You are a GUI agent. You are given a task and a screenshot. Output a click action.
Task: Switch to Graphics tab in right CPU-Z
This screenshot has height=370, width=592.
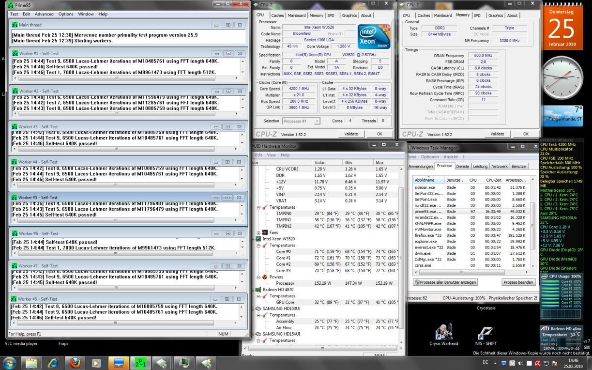(495, 15)
